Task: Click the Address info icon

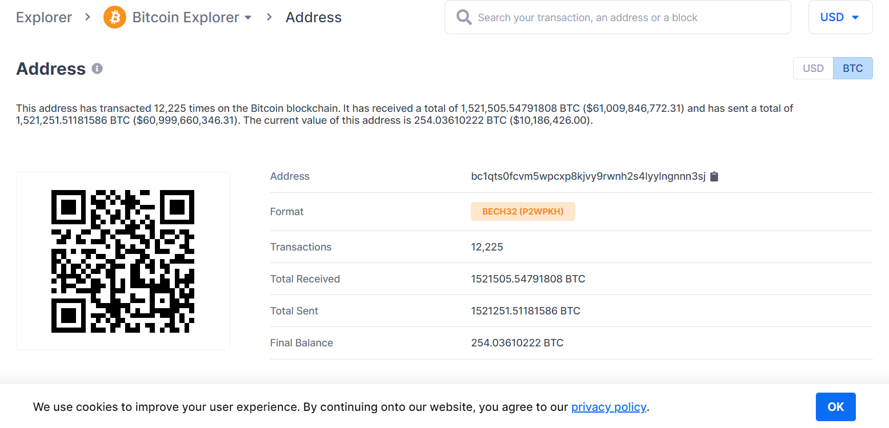Action: point(97,68)
